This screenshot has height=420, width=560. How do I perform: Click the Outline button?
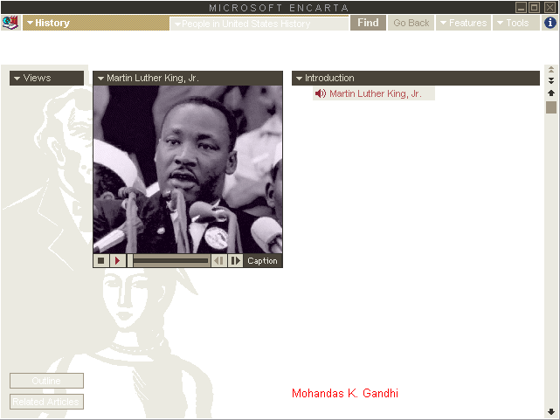[x=47, y=381]
